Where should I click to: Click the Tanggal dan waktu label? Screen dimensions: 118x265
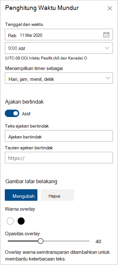click(x=24, y=25)
